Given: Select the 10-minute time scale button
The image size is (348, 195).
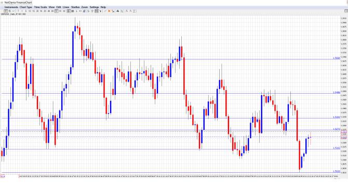Looking at the screenshot, I should [30, 11].
